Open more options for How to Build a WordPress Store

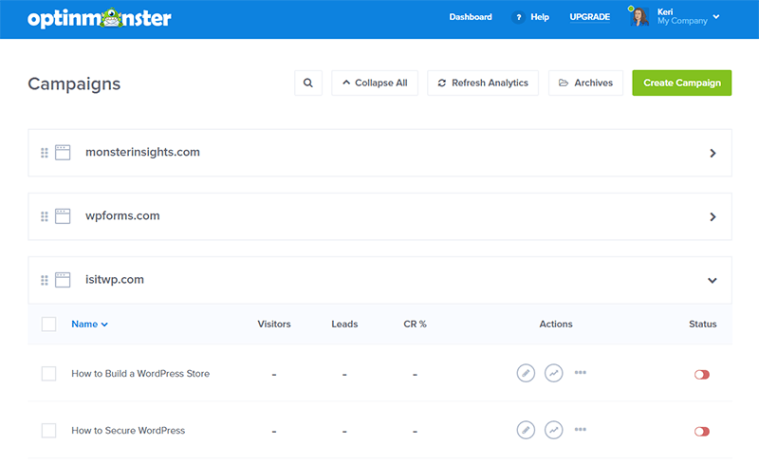581,373
